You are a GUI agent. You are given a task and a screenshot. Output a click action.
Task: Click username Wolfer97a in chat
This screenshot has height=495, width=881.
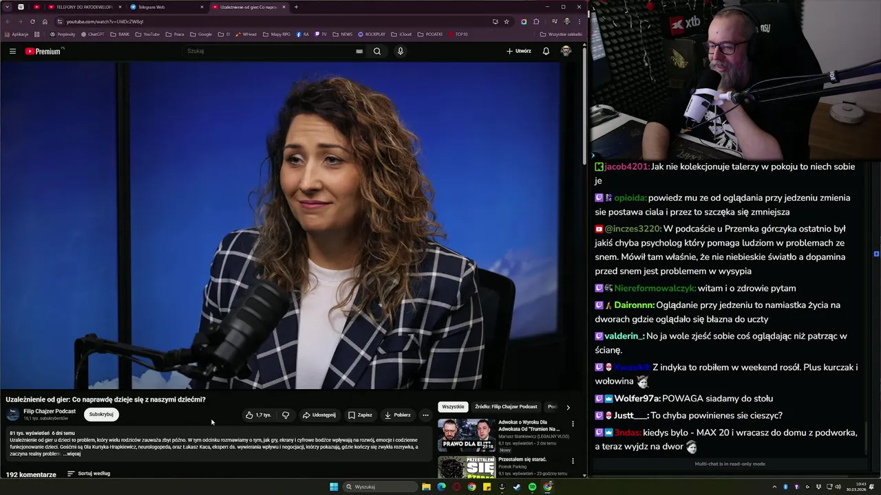coord(637,399)
